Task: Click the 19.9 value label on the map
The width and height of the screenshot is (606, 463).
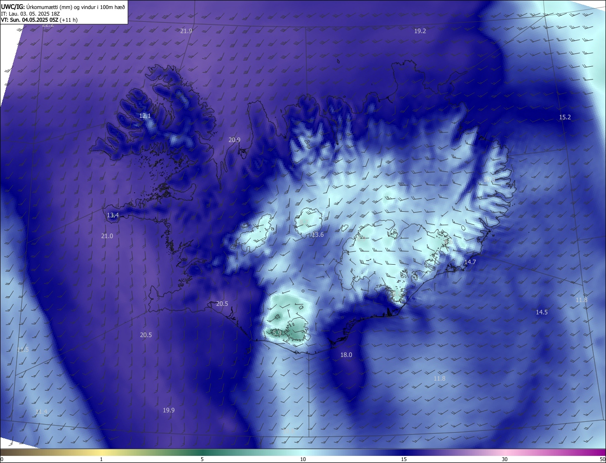Action: coord(169,410)
